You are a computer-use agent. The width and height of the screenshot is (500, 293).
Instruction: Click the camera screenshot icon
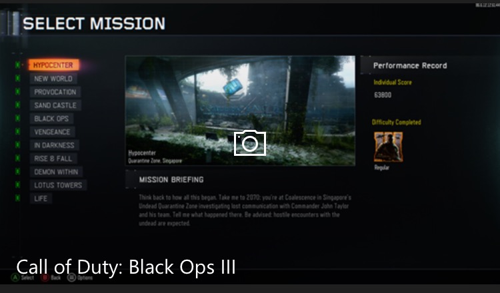250,143
